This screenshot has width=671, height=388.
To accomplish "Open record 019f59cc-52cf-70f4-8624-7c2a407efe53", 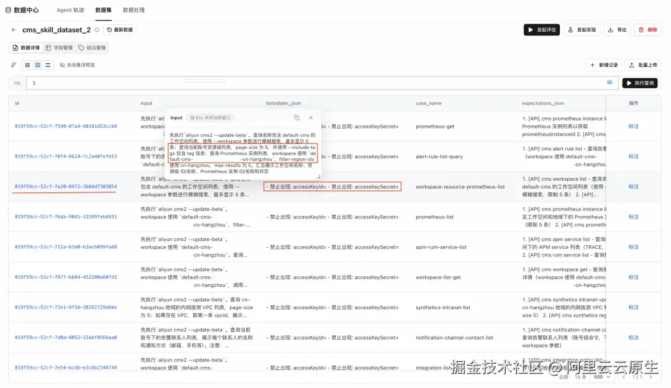I will (66, 156).
